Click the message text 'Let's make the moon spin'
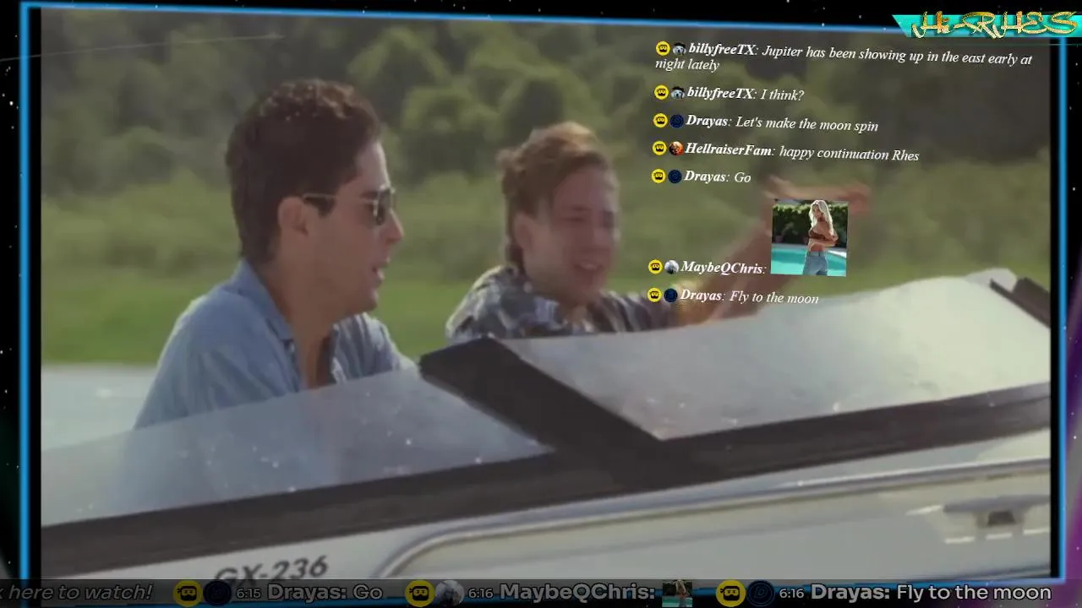This screenshot has height=608, width=1082. click(x=806, y=123)
